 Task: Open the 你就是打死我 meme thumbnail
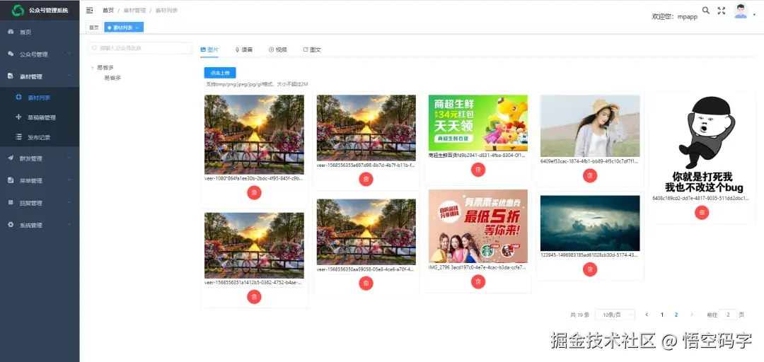point(702,145)
